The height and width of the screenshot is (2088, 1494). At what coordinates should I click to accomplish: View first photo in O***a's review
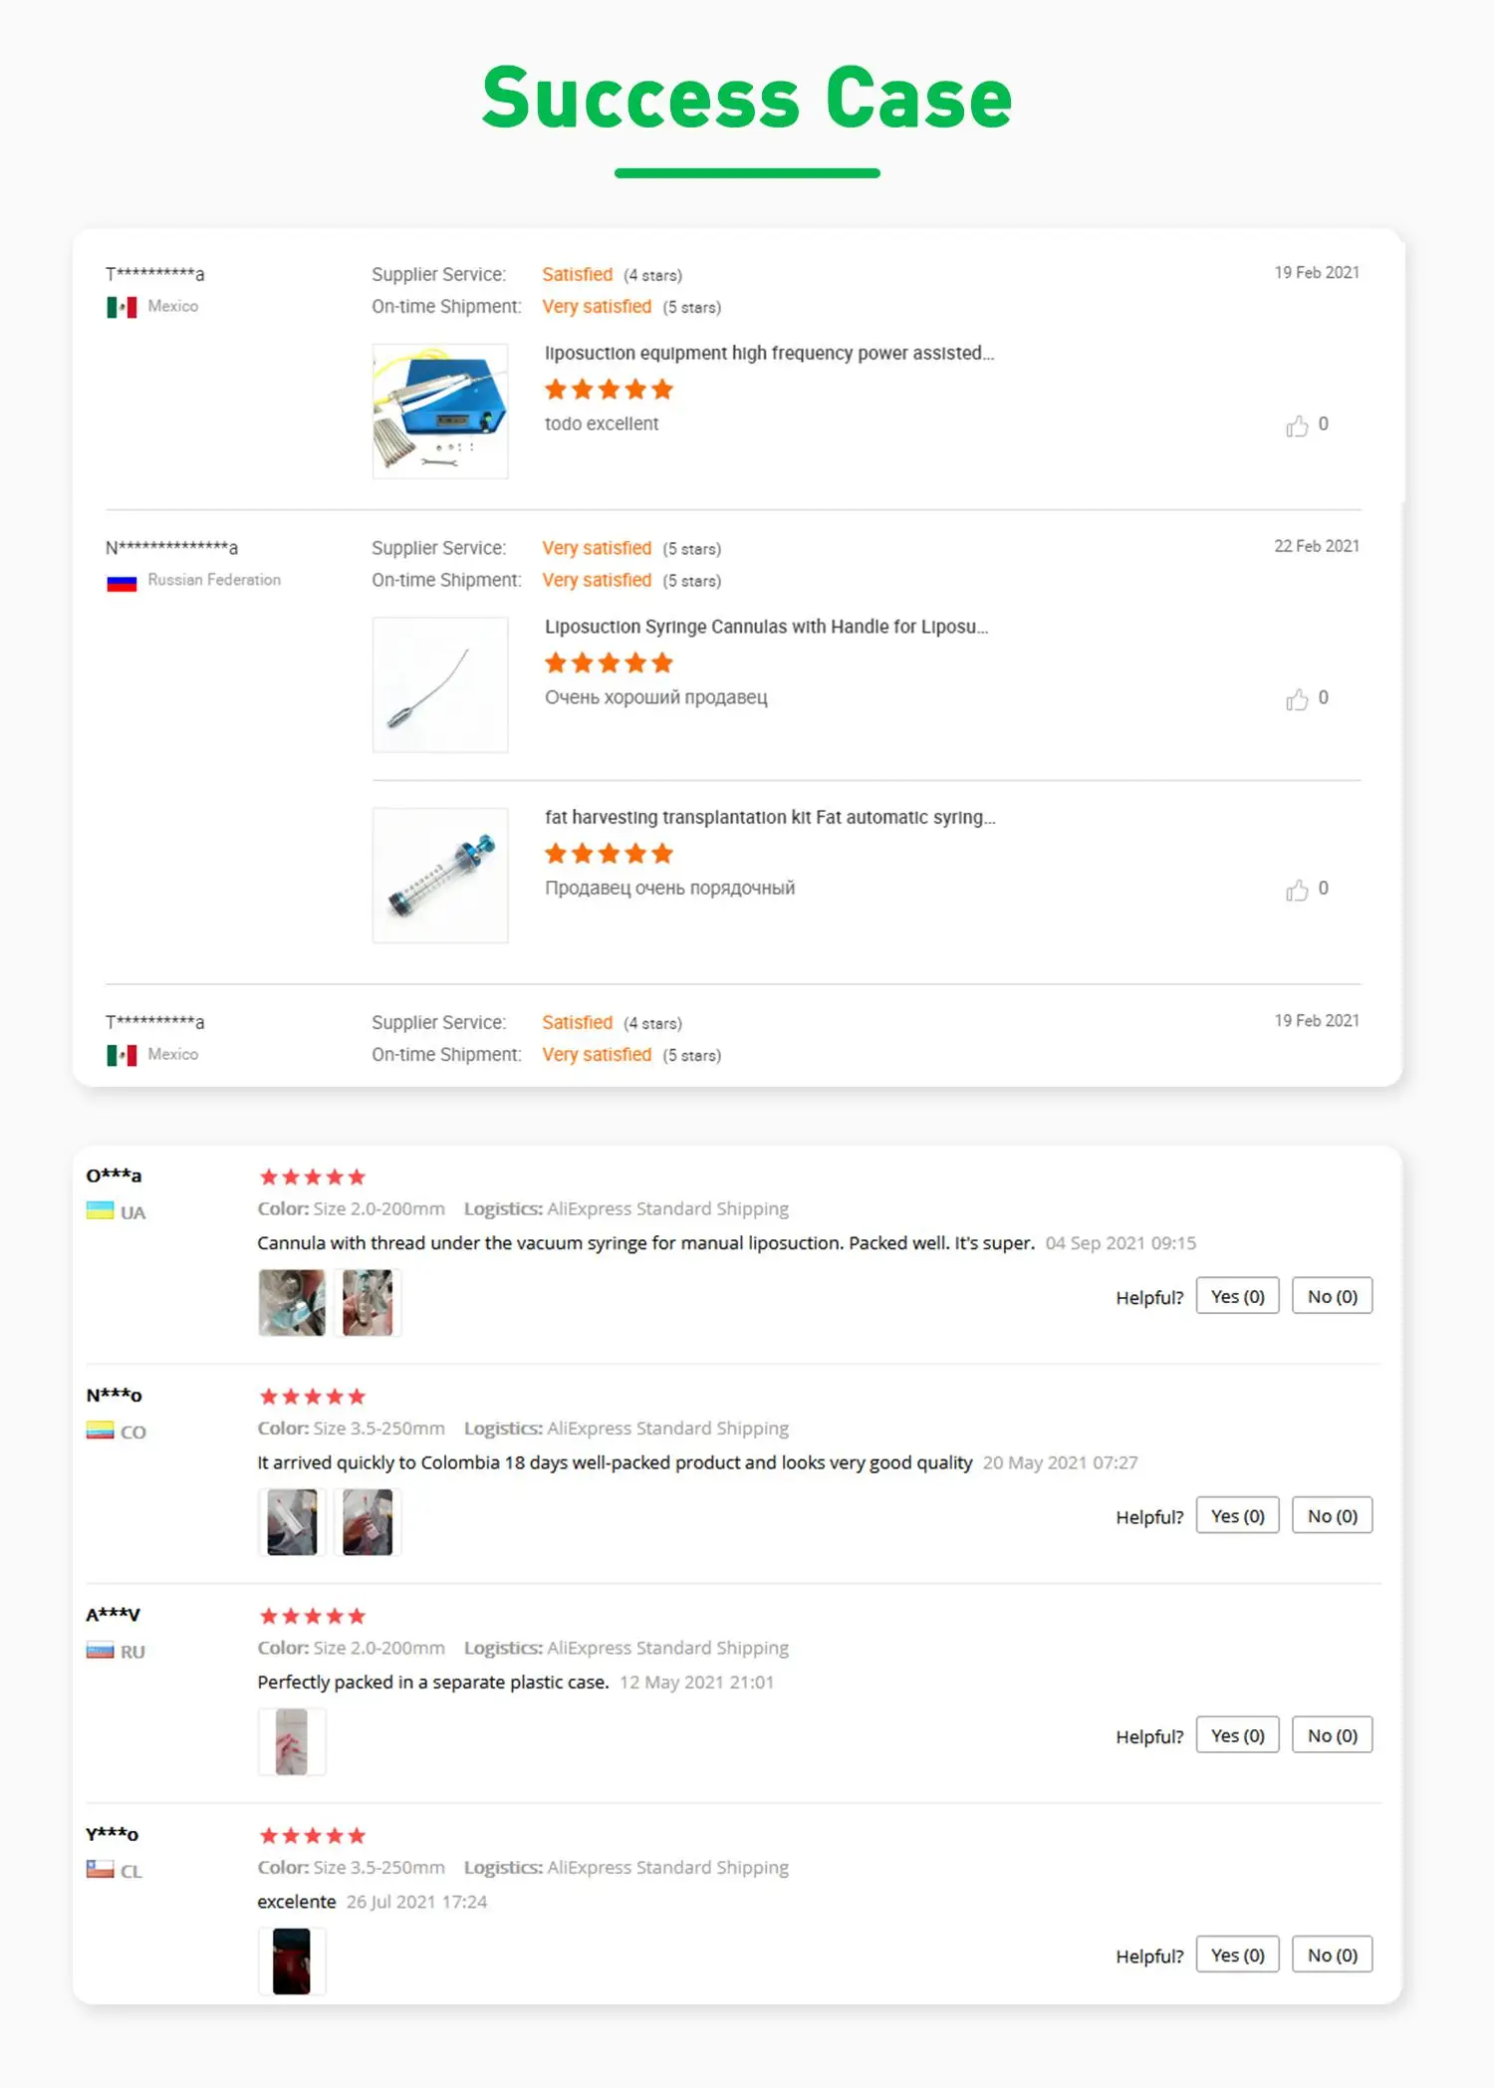292,1302
